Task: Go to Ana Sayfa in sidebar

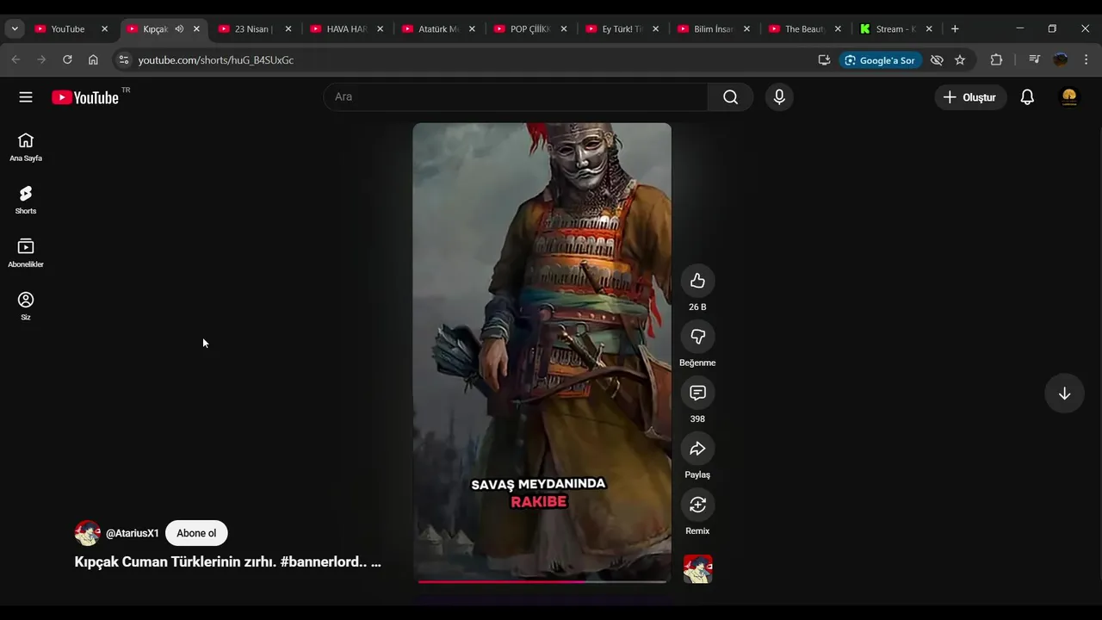Action: 26,147
